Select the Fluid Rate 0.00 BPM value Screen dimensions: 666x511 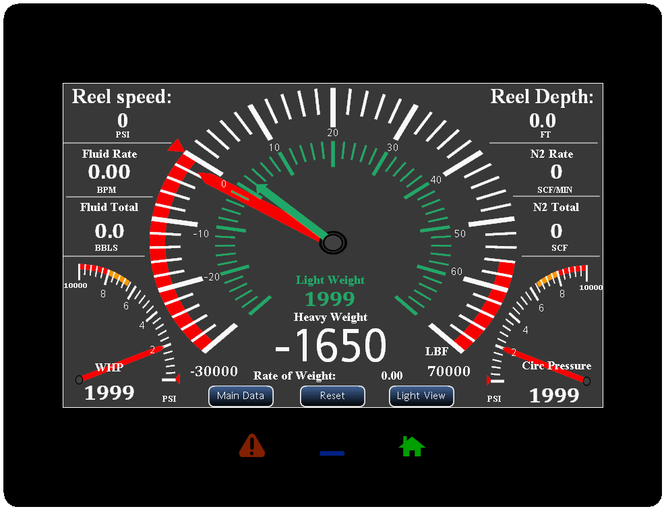coord(109,173)
